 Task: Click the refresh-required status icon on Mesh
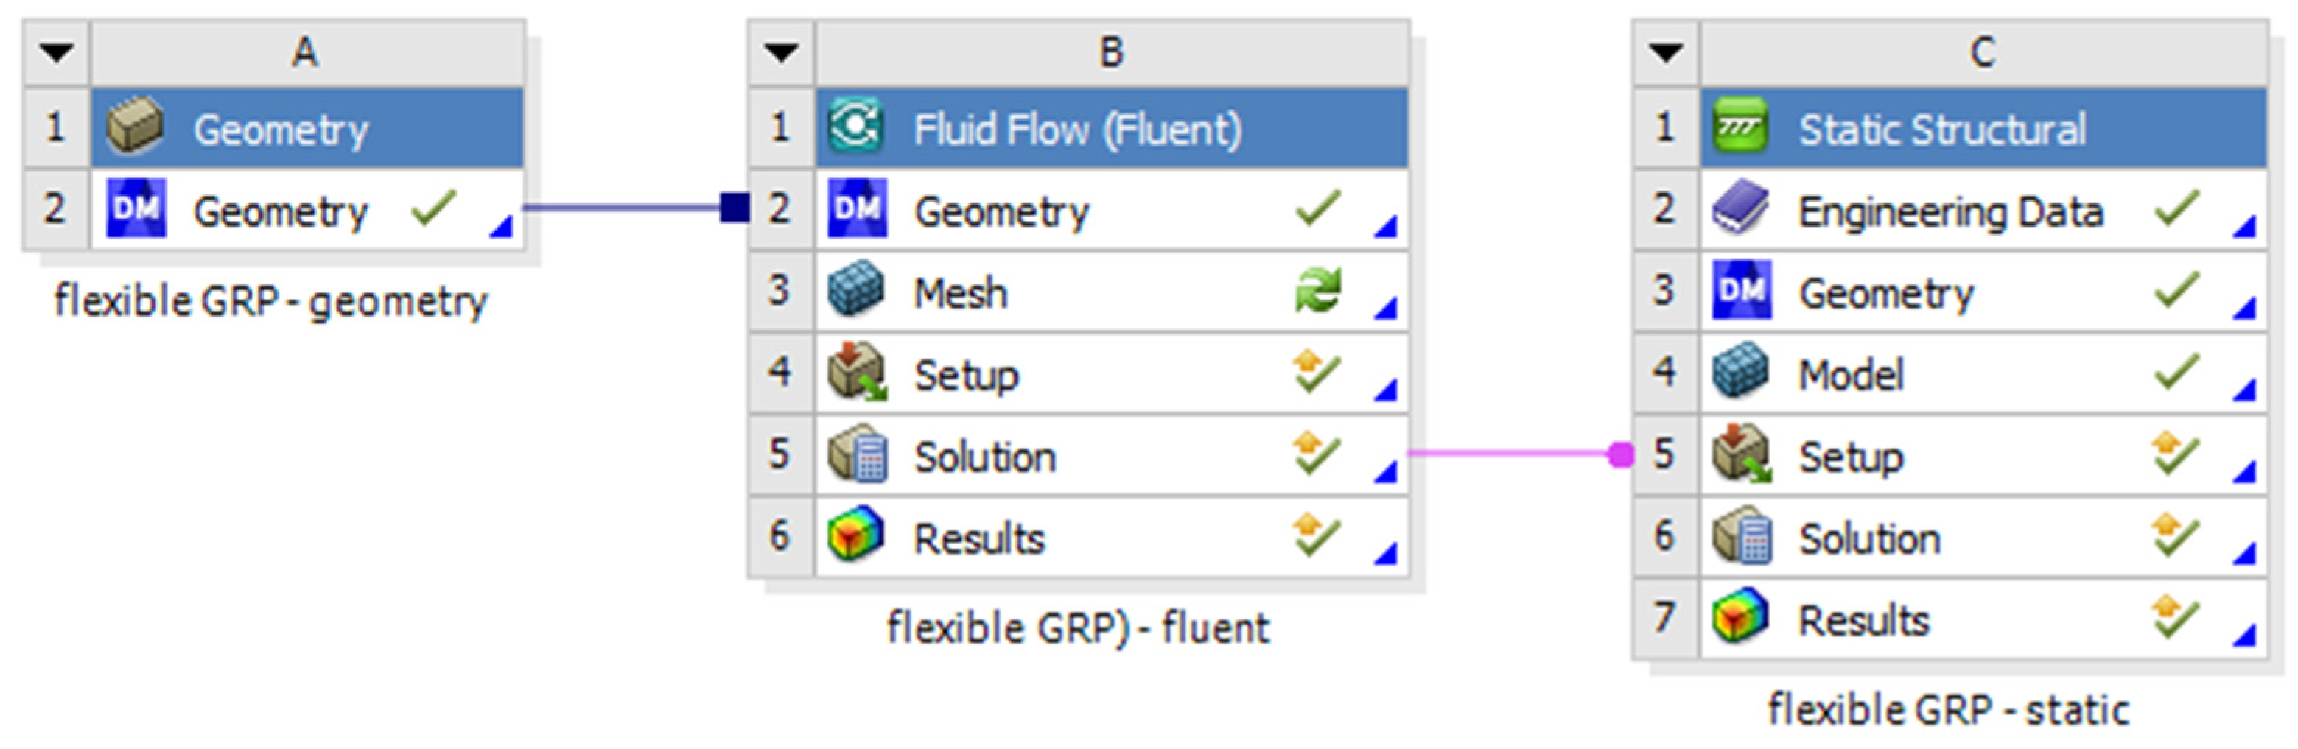(x=1317, y=291)
